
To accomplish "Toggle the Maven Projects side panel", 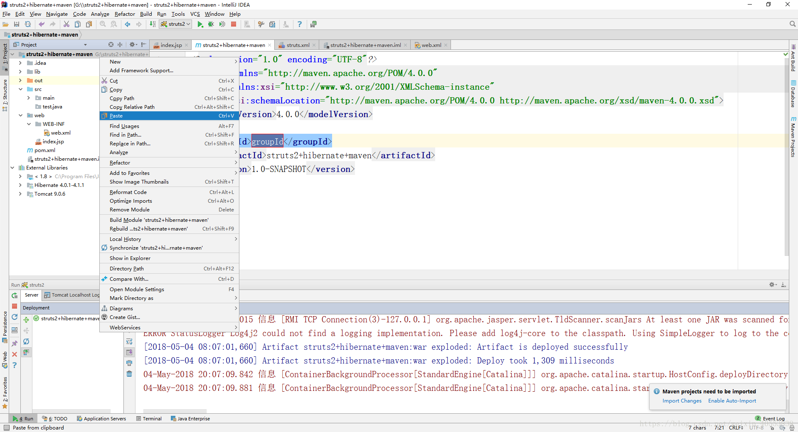I will pos(793,137).
